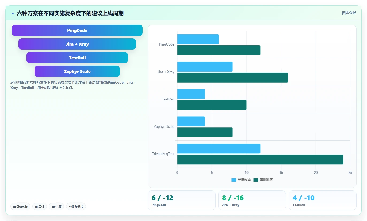Click the small icon before the header title
367x221 pixels.
(x=13, y=13)
